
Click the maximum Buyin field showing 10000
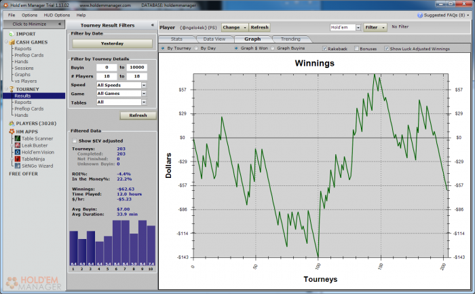click(137, 67)
